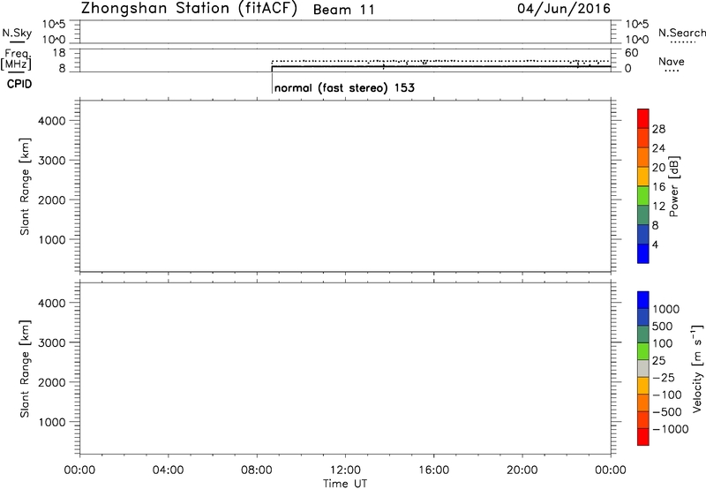Click the 'Velocity [m s-1]' colorbar title
The width and height of the screenshot is (706, 489).
coord(696,368)
